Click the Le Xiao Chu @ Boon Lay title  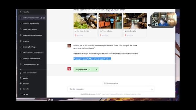82,31
